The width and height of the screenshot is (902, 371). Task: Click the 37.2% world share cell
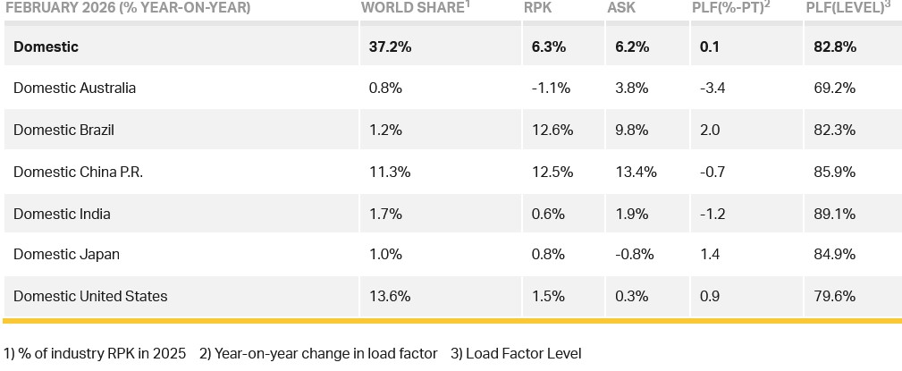click(390, 46)
